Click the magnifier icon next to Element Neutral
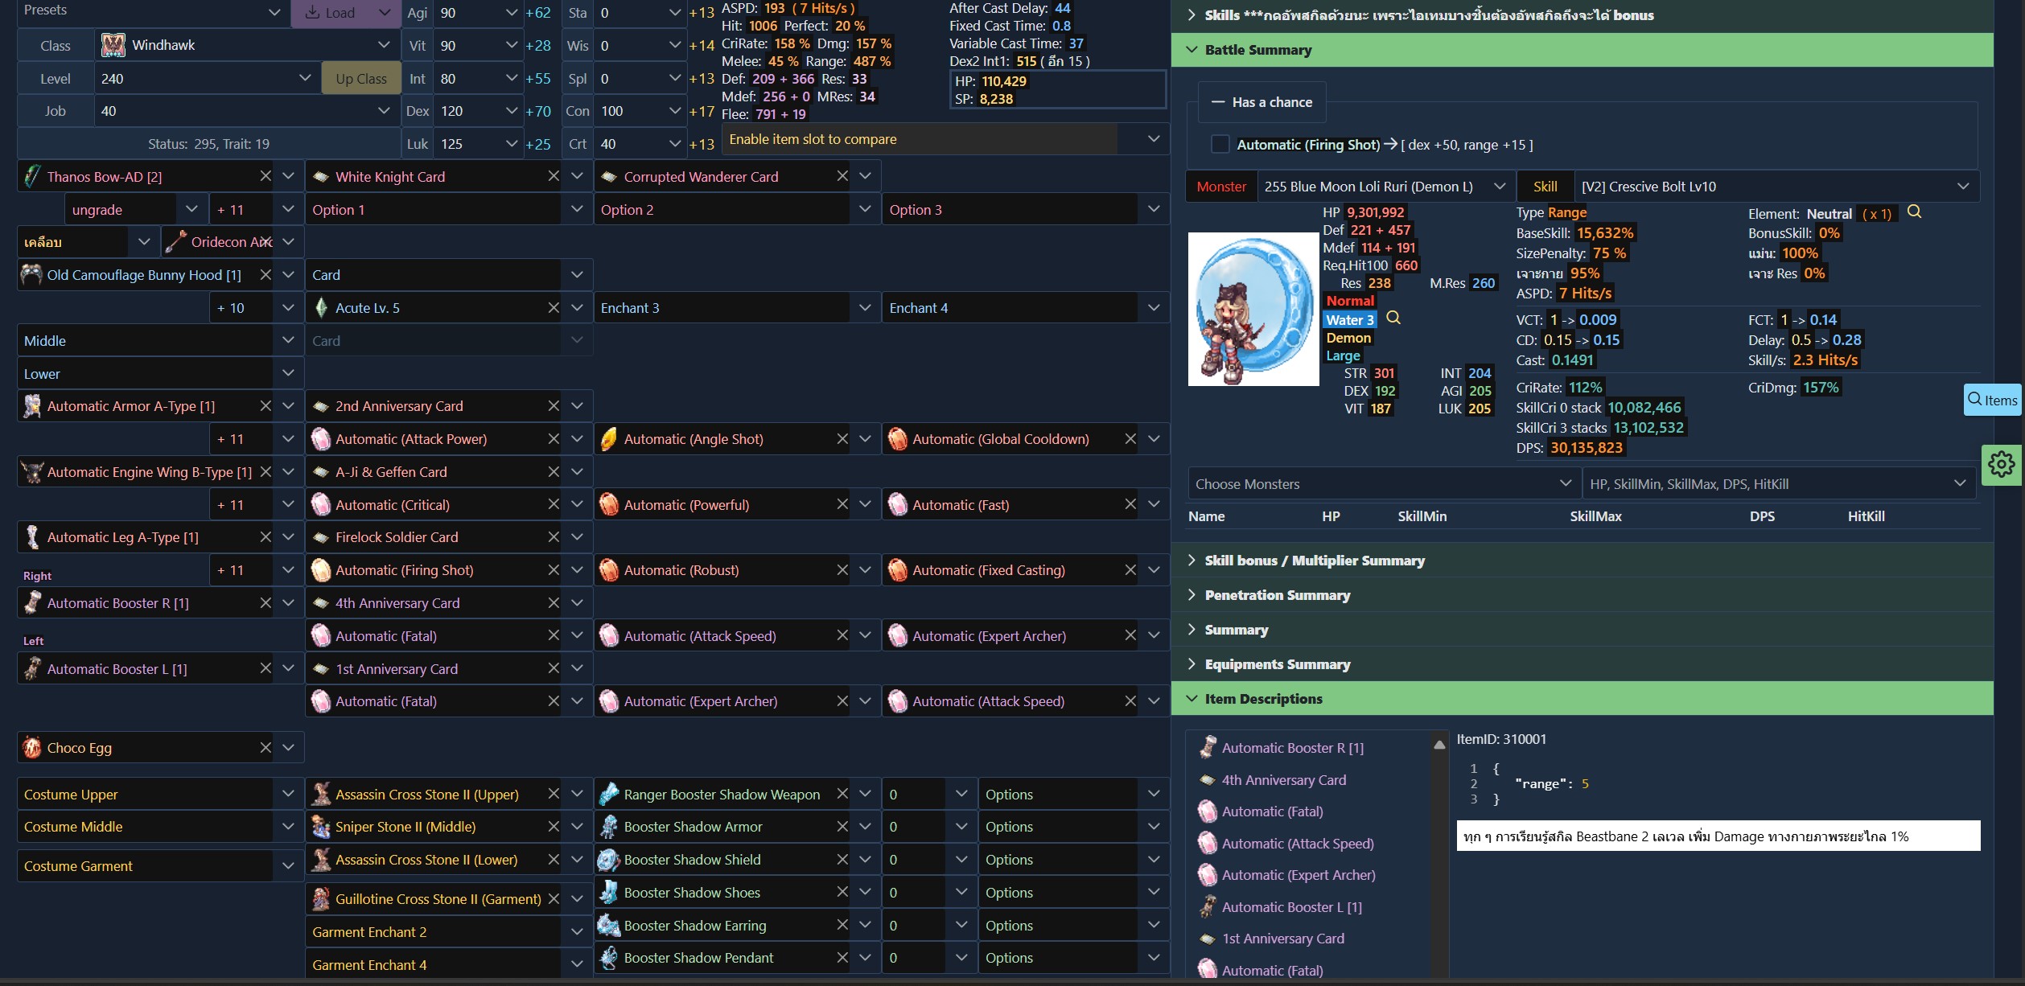 click(1914, 212)
